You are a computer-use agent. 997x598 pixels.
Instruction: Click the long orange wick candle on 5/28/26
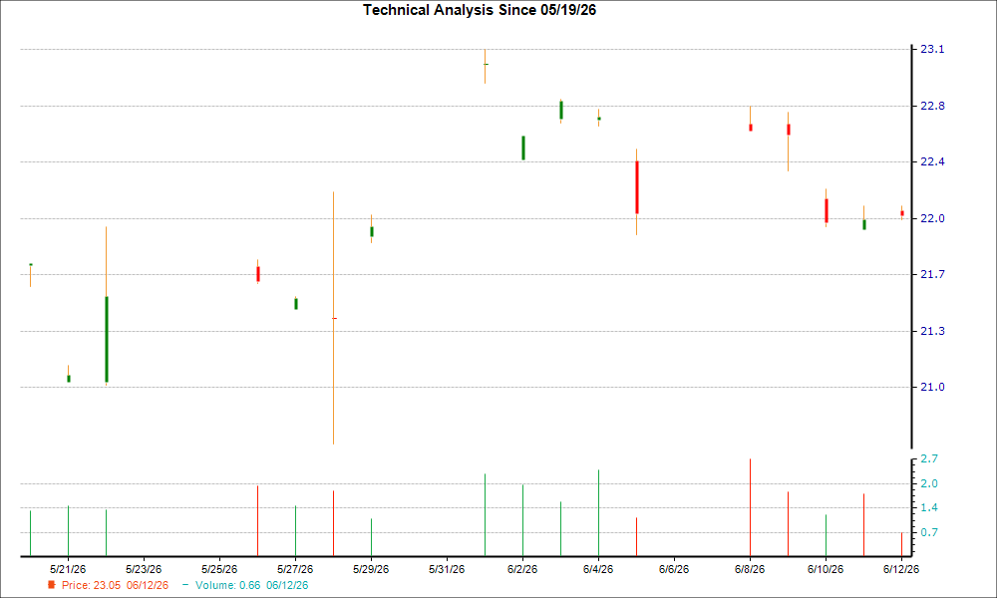pos(333,318)
